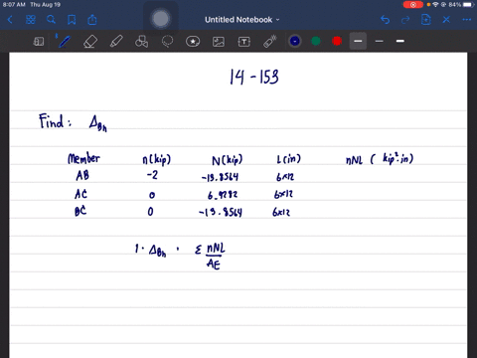Choose the green pen color
The height and width of the screenshot is (358, 477).
tap(316, 41)
